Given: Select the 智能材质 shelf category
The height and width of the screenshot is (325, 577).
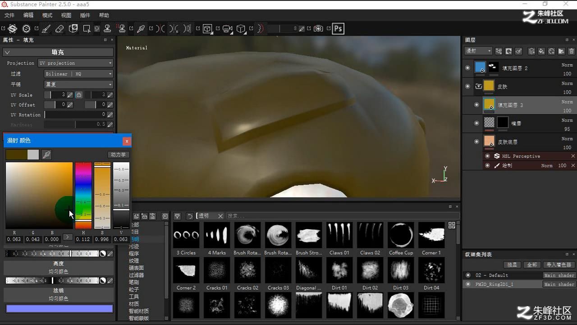Looking at the screenshot, I should 138,311.
